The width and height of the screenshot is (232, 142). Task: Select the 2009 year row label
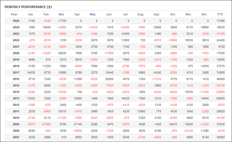click(x=16, y=124)
